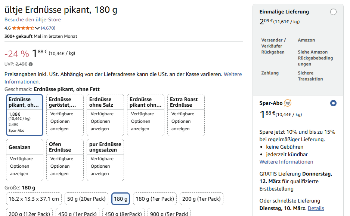Pick the pur Erdnüsse ungesalzen option
This screenshot has width=350, height=216.
point(105,160)
